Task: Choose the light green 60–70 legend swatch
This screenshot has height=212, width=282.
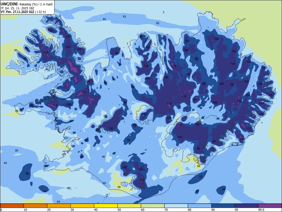Action: (x=153, y=206)
